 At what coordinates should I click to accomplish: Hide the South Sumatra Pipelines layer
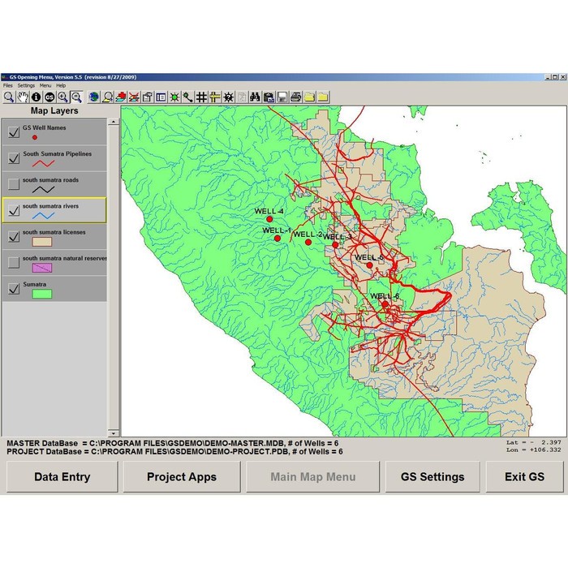coord(13,158)
